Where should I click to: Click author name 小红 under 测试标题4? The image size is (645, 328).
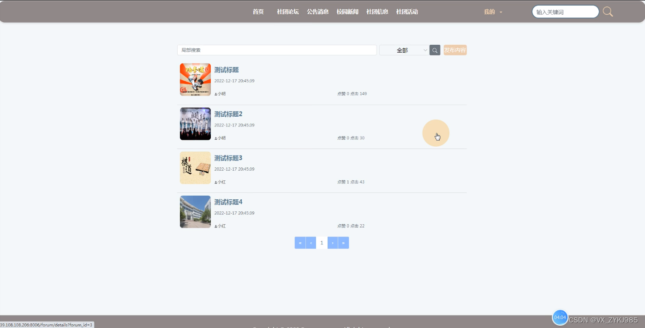tap(222, 226)
